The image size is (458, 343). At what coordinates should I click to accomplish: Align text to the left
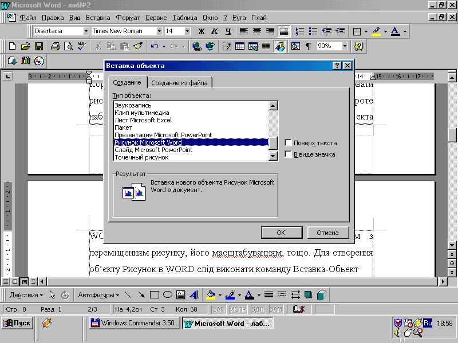pos(244,31)
